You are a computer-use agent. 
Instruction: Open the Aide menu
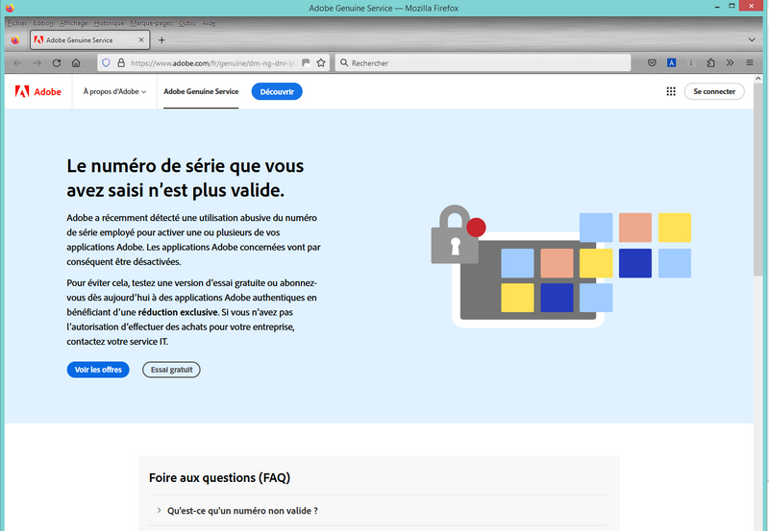click(x=209, y=23)
